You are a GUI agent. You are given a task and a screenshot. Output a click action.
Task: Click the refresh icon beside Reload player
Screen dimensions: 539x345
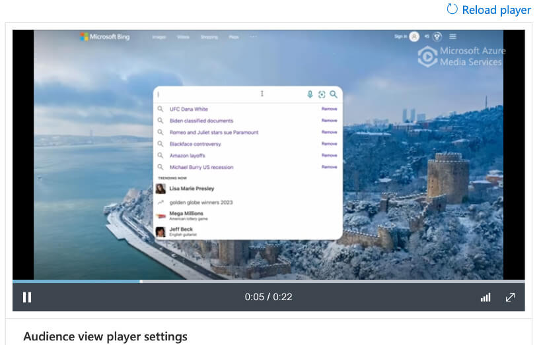(x=452, y=9)
